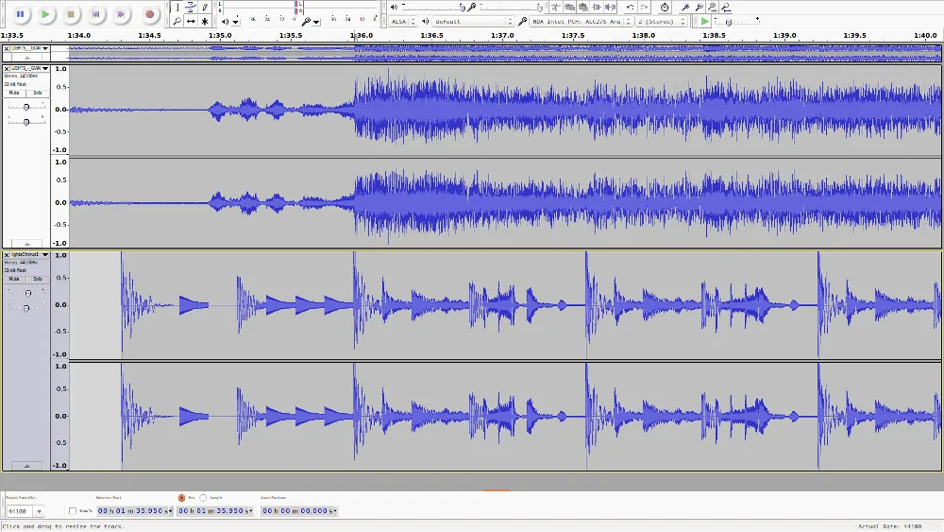Mute the second LIGHTS track
This screenshot has width=944, height=532.
tap(14, 93)
